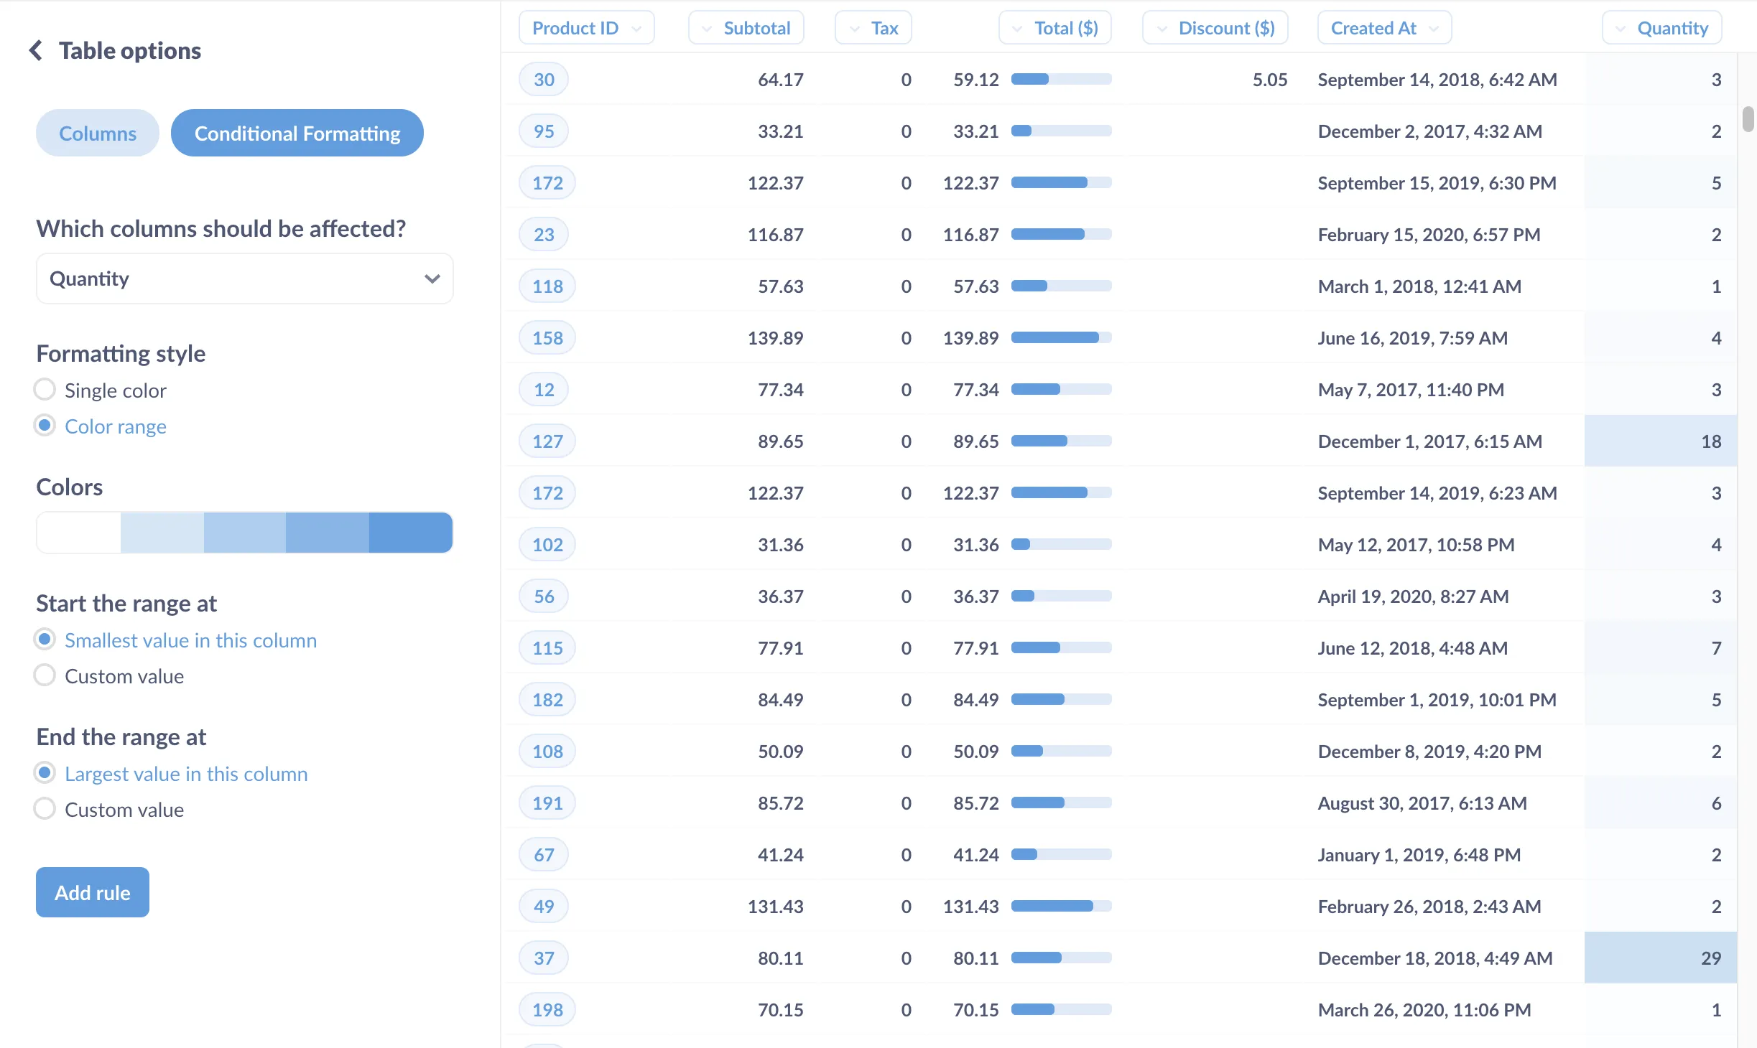Viewport: 1757px width, 1048px height.
Task: Open Subtotal column header menu
Action: 746,28
